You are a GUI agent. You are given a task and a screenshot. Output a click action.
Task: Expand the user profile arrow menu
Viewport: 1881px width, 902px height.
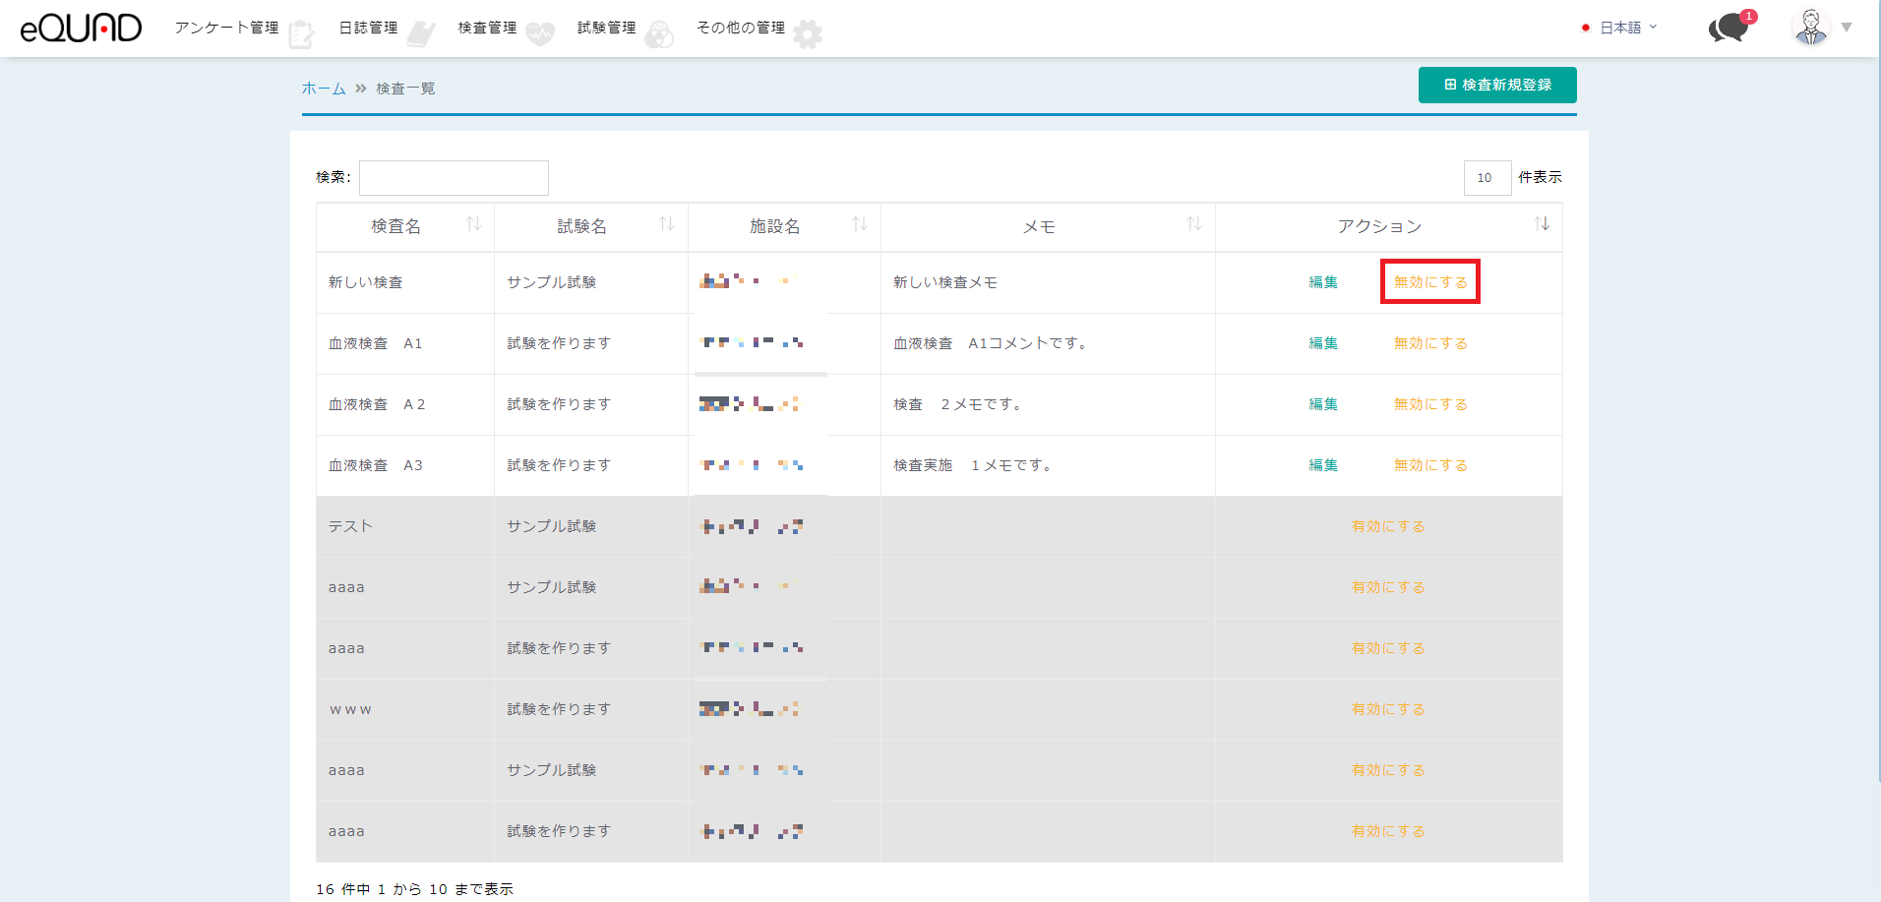[1847, 28]
